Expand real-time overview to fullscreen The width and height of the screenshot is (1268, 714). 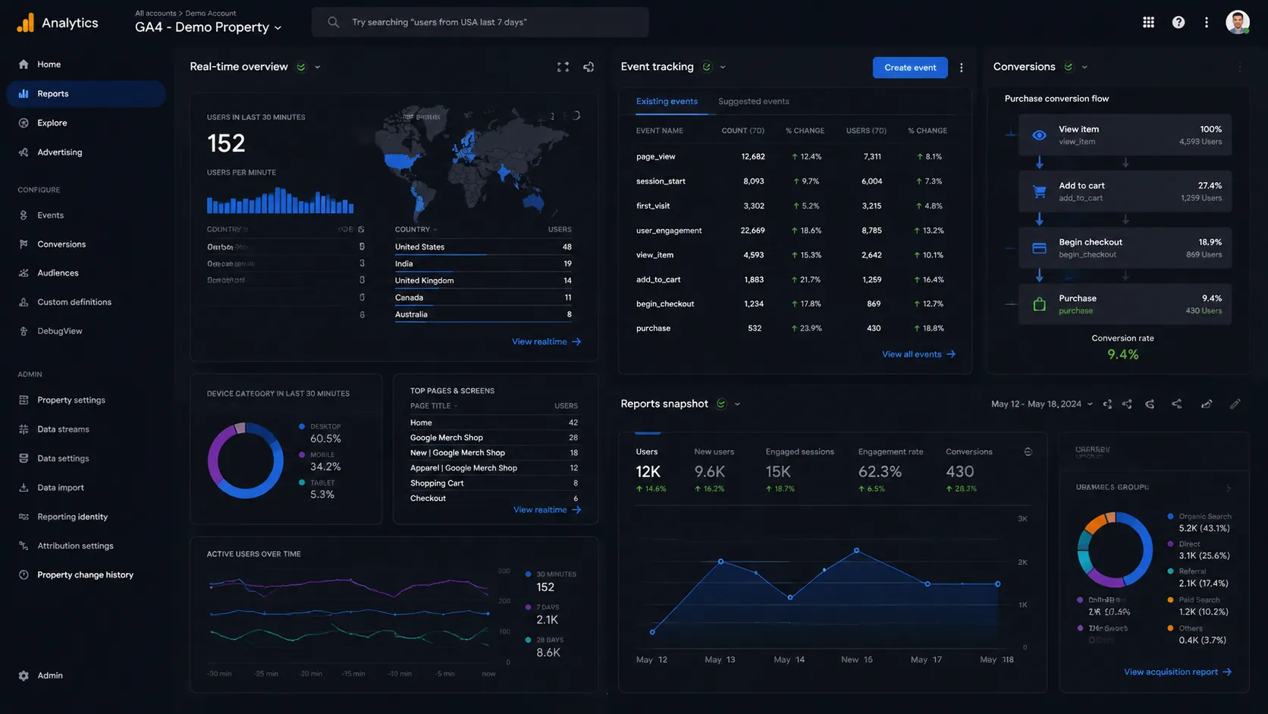tap(563, 67)
